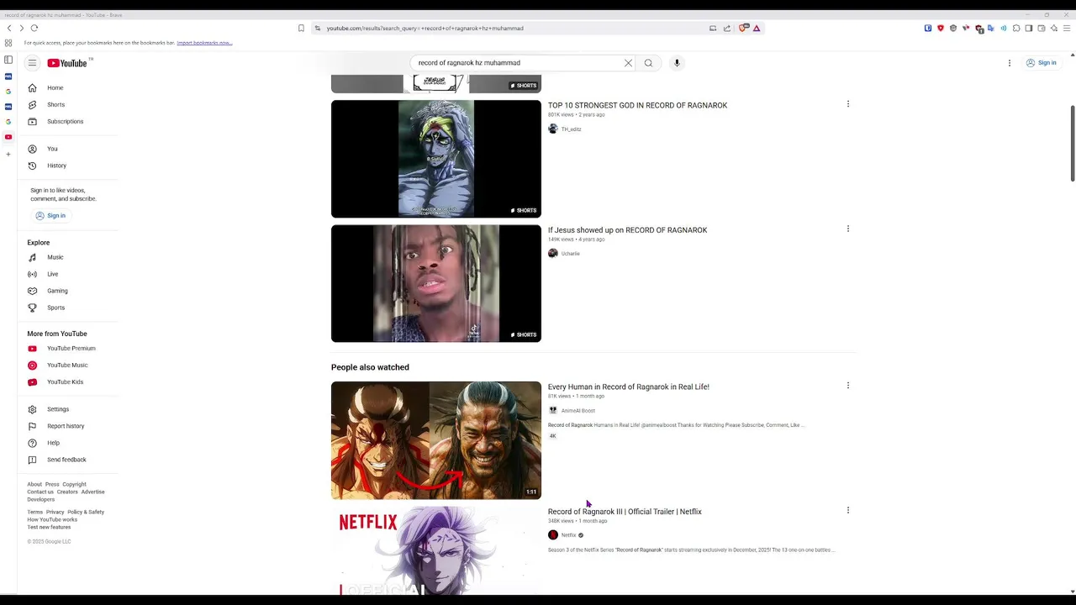Open options menu for Every Human video
1076x605 pixels.
(847, 386)
